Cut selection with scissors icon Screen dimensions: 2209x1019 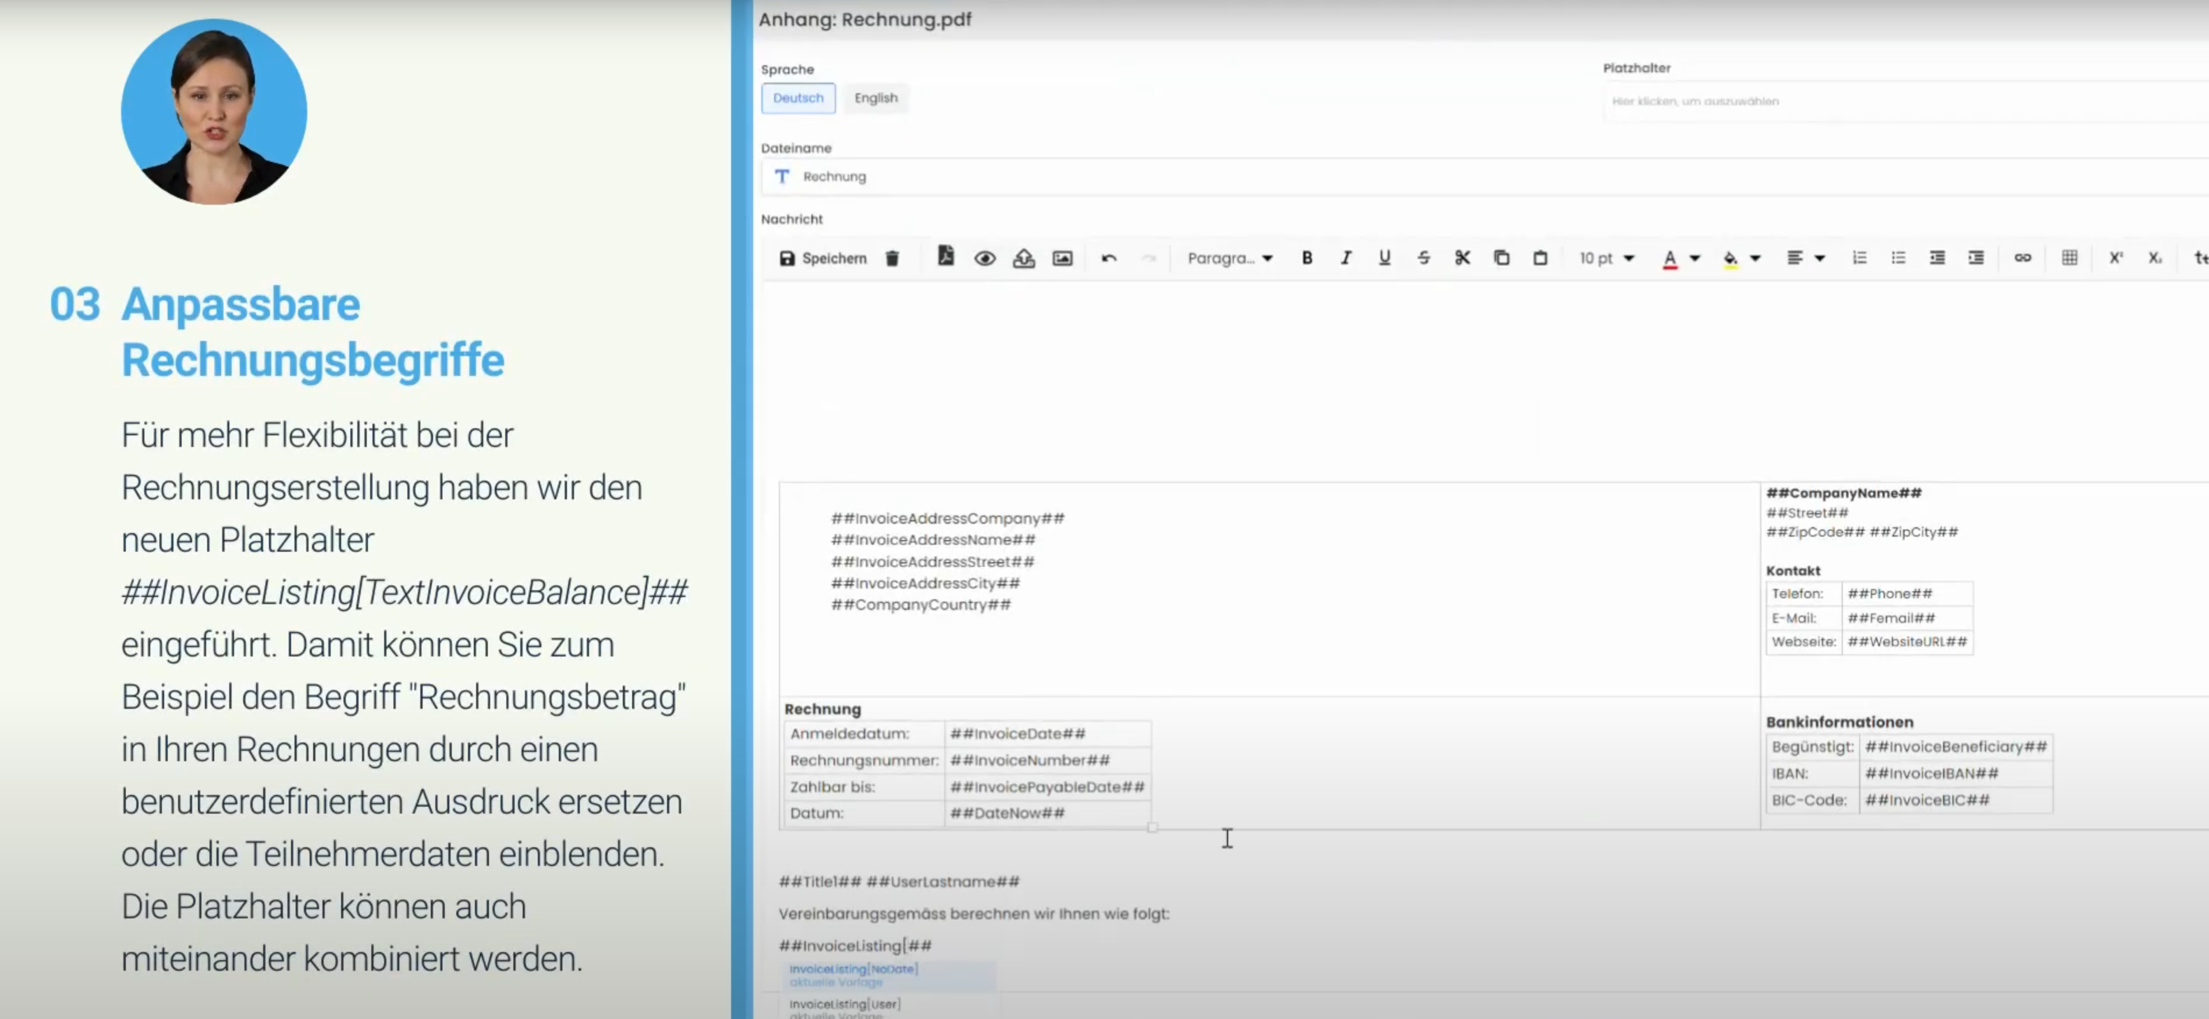coord(1462,258)
